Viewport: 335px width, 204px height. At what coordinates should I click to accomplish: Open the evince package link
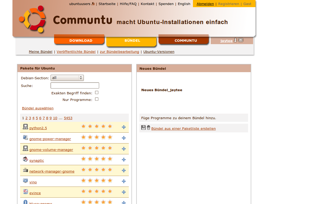coord(35,193)
